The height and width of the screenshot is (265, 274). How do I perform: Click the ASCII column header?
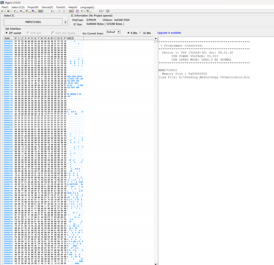pyautogui.click(x=75, y=38)
